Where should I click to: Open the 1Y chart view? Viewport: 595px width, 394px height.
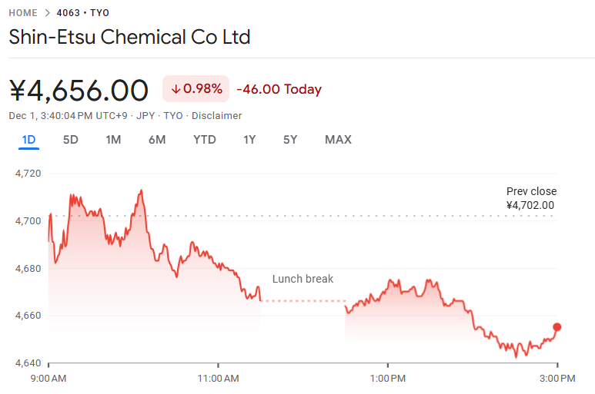(249, 139)
